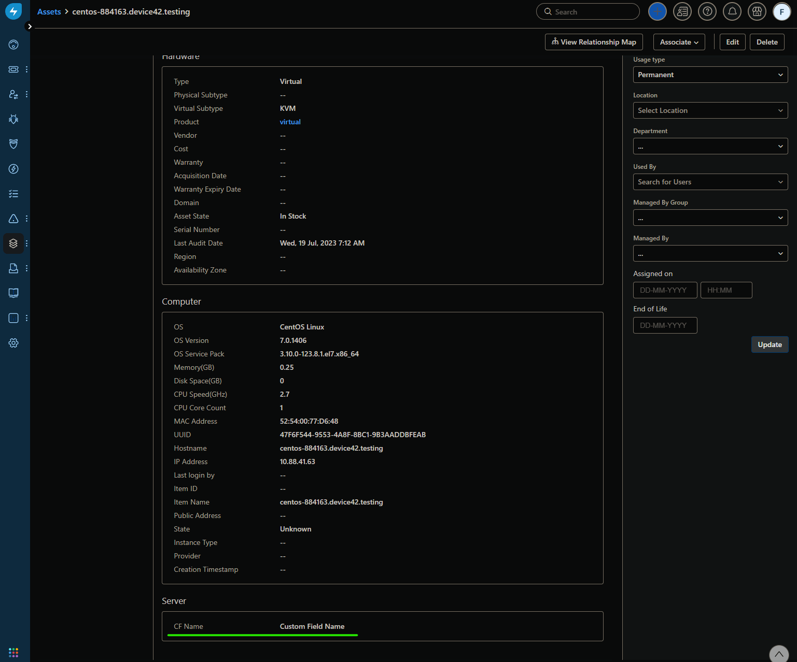Open notifications via the bell icon
The image size is (797, 662).
tap(732, 11)
